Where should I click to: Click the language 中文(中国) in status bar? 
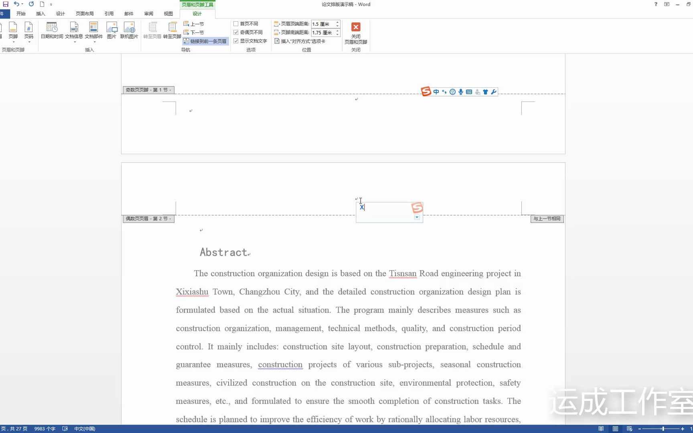tap(85, 429)
